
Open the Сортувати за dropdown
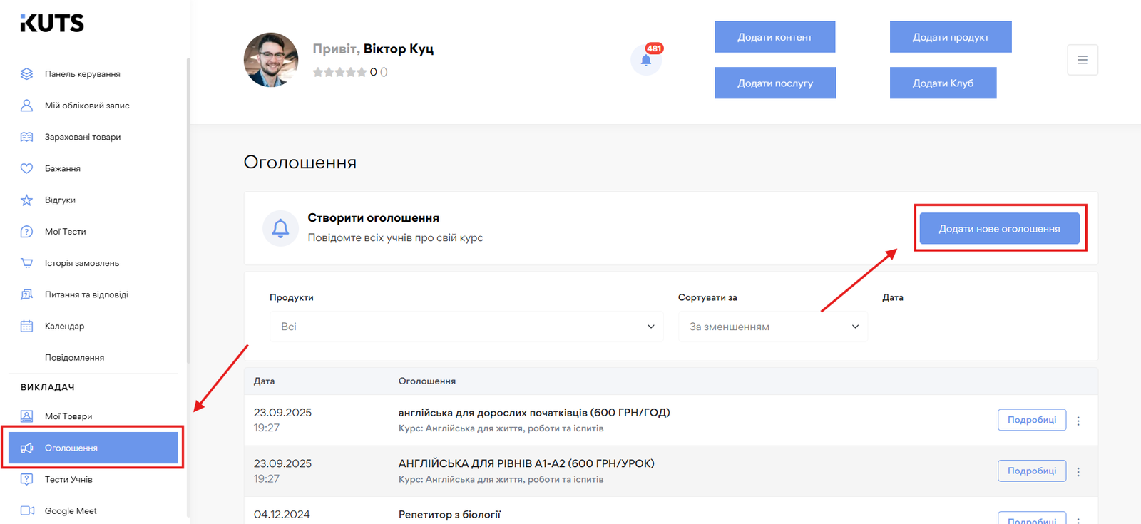point(773,327)
